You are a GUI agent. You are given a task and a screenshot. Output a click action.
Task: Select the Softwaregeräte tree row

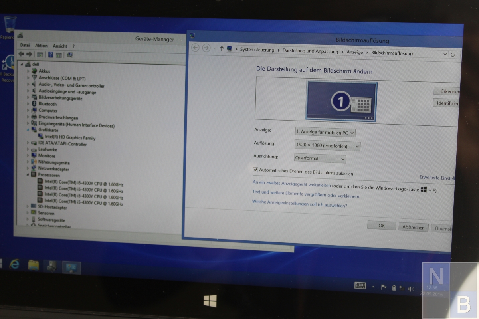pos(48,219)
